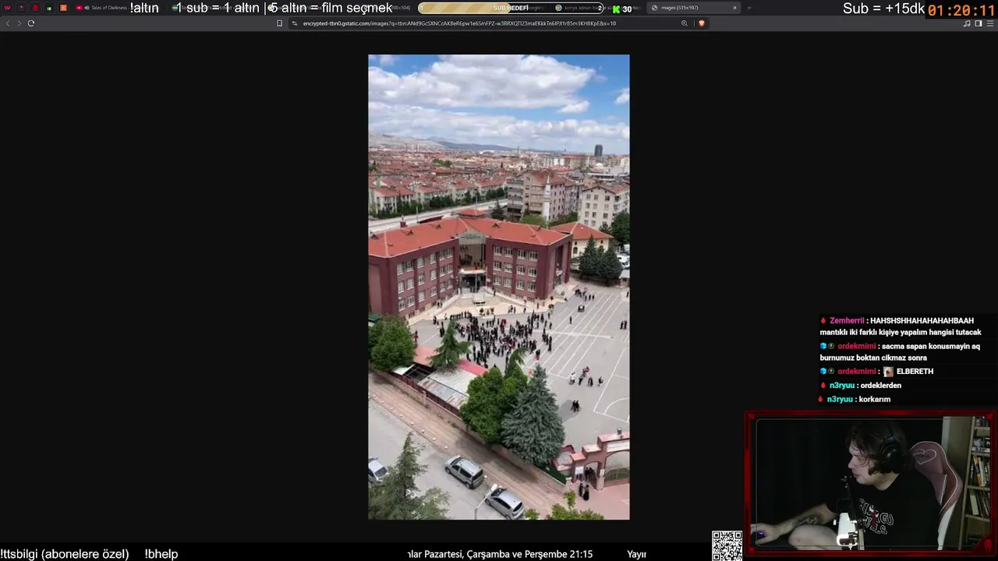This screenshot has height=561, width=998.
Task: Select the green pinned tab icon
Action: pos(49,8)
